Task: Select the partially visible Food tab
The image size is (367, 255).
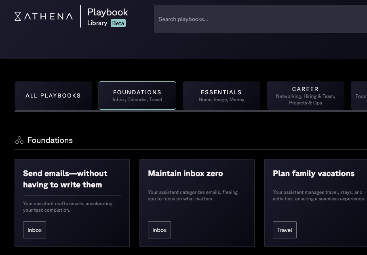Action: 360,96
